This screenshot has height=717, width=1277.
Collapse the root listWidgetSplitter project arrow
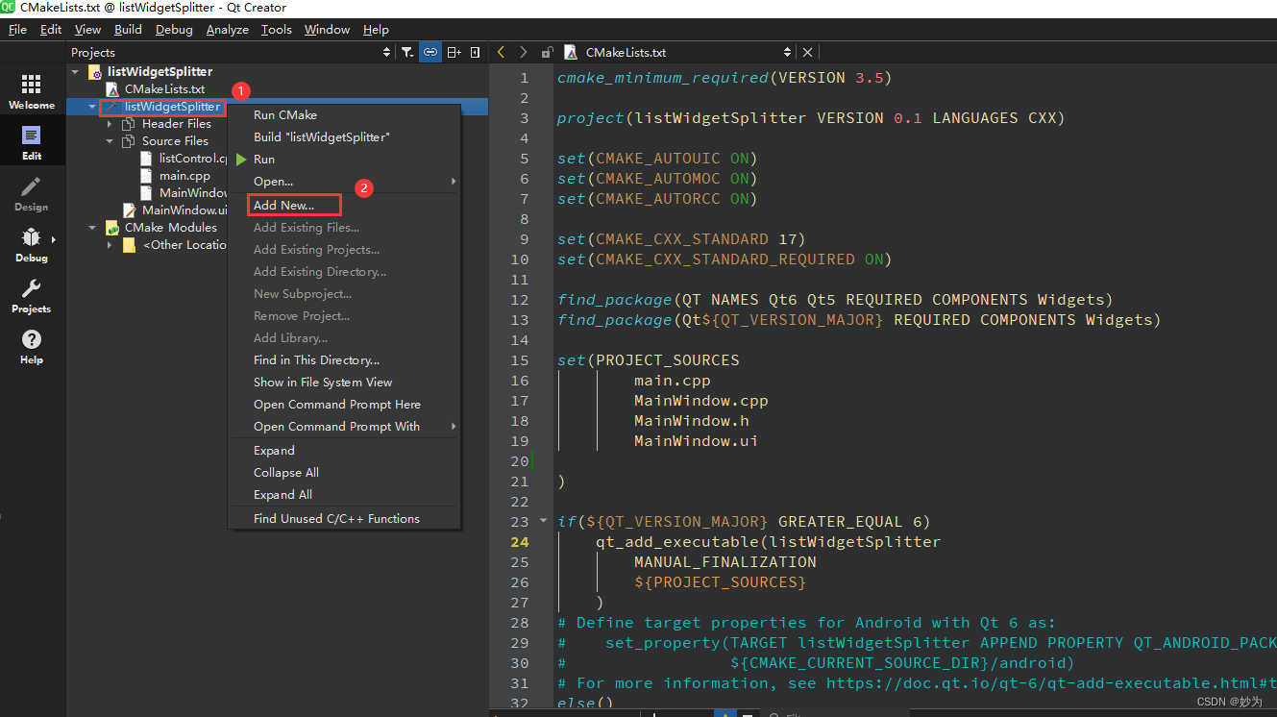75,72
